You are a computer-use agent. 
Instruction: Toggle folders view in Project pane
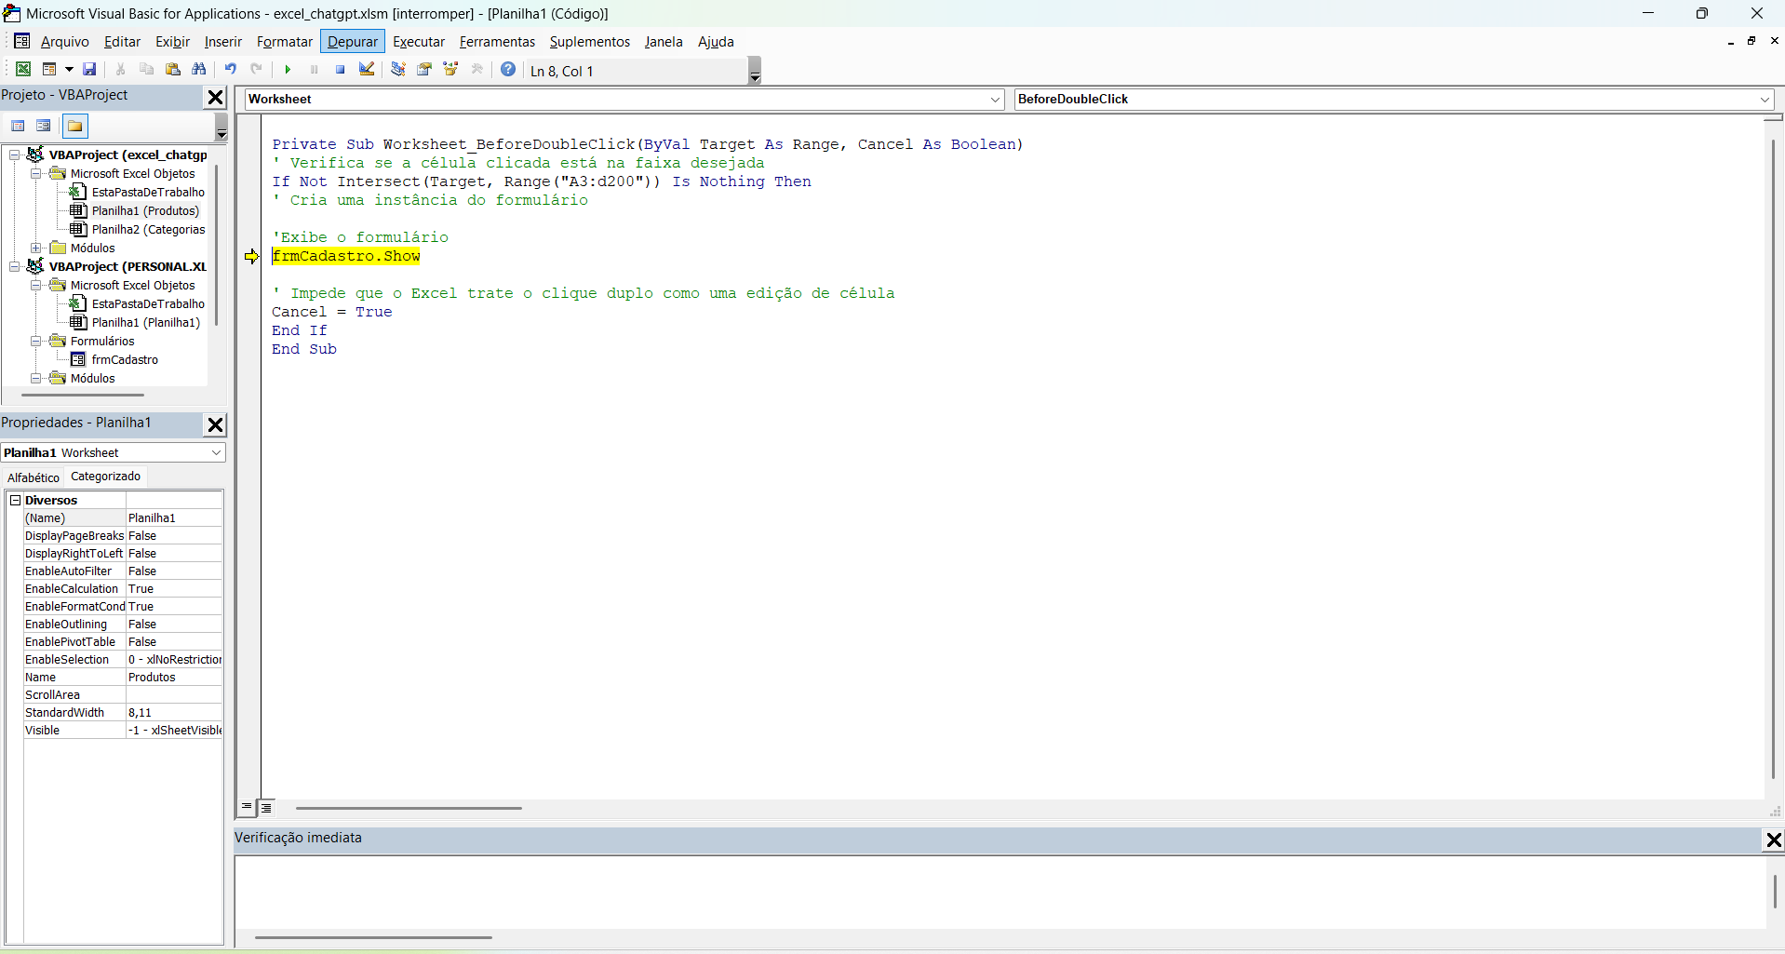74,126
